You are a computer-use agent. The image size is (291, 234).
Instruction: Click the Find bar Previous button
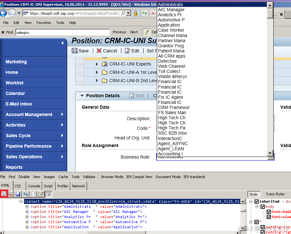pyautogui.click(x=119, y=32)
